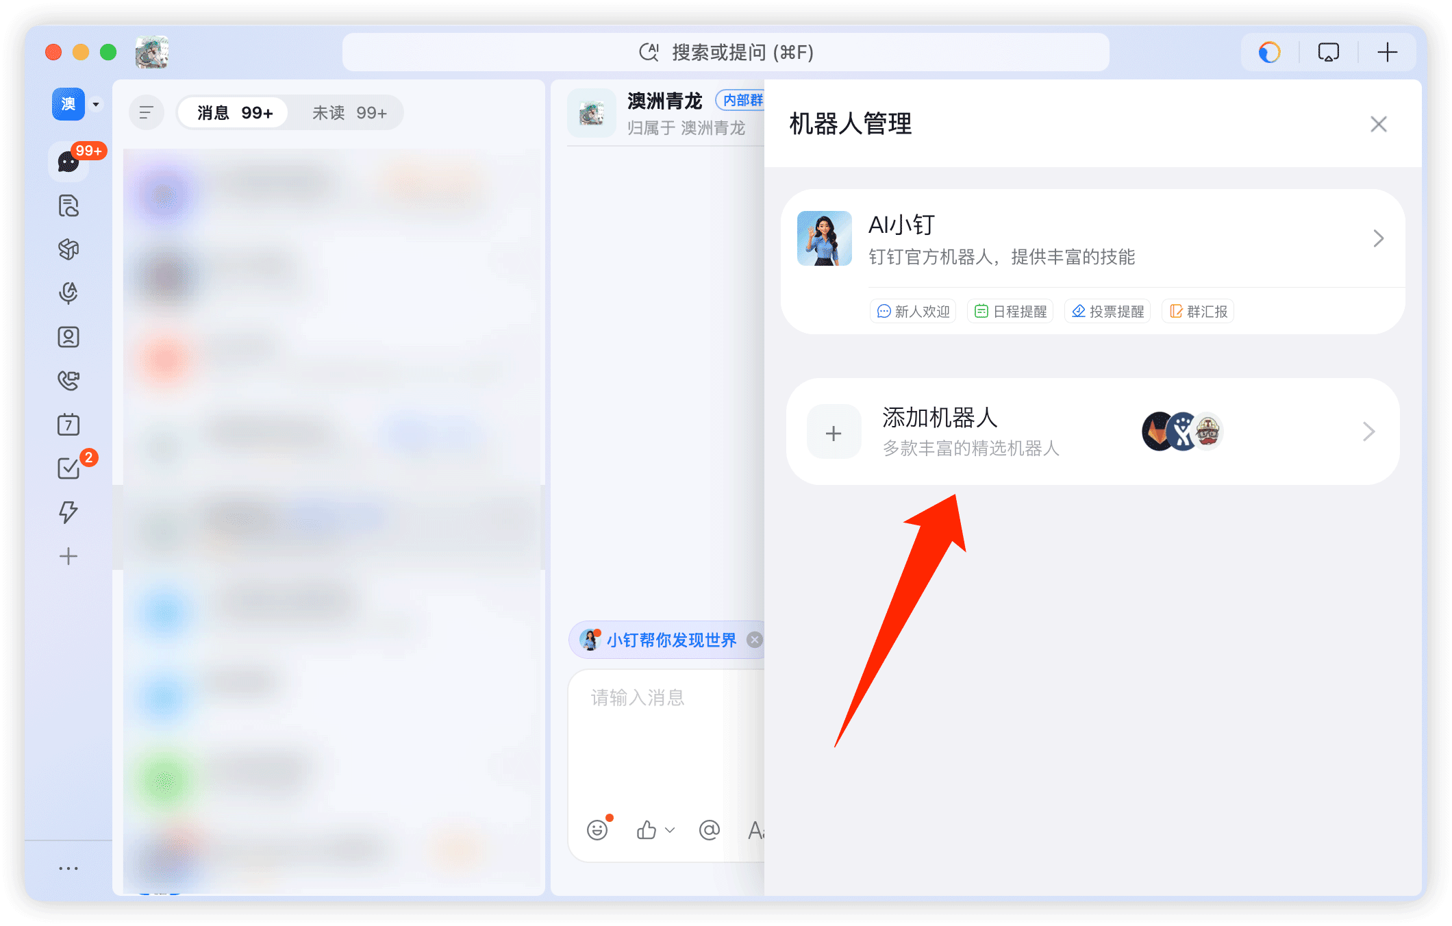1452x926 pixels.
Task: Click the 日程提醒 skill tag
Action: coord(1010,311)
